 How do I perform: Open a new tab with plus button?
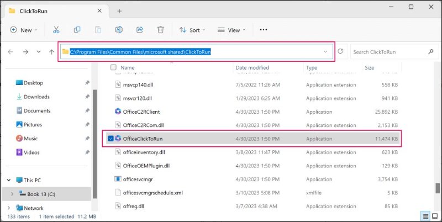(x=119, y=11)
